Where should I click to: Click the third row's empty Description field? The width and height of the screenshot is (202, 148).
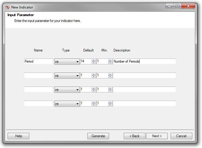tap(145, 90)
